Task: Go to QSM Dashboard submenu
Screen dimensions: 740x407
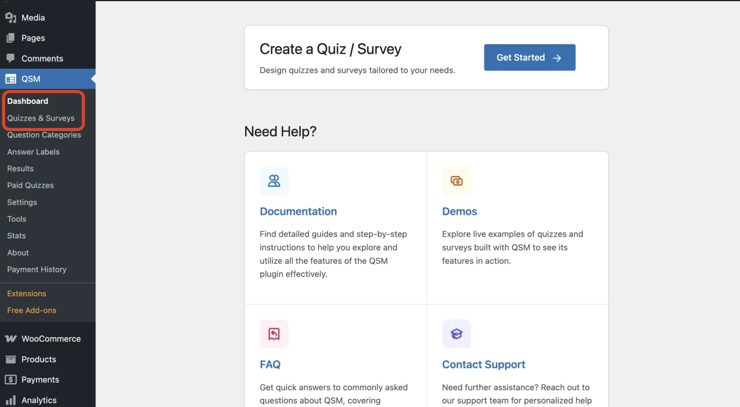Action: point(28,101)
